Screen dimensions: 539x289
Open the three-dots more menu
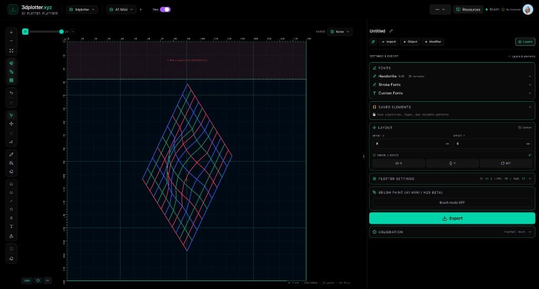click(440, 9)
